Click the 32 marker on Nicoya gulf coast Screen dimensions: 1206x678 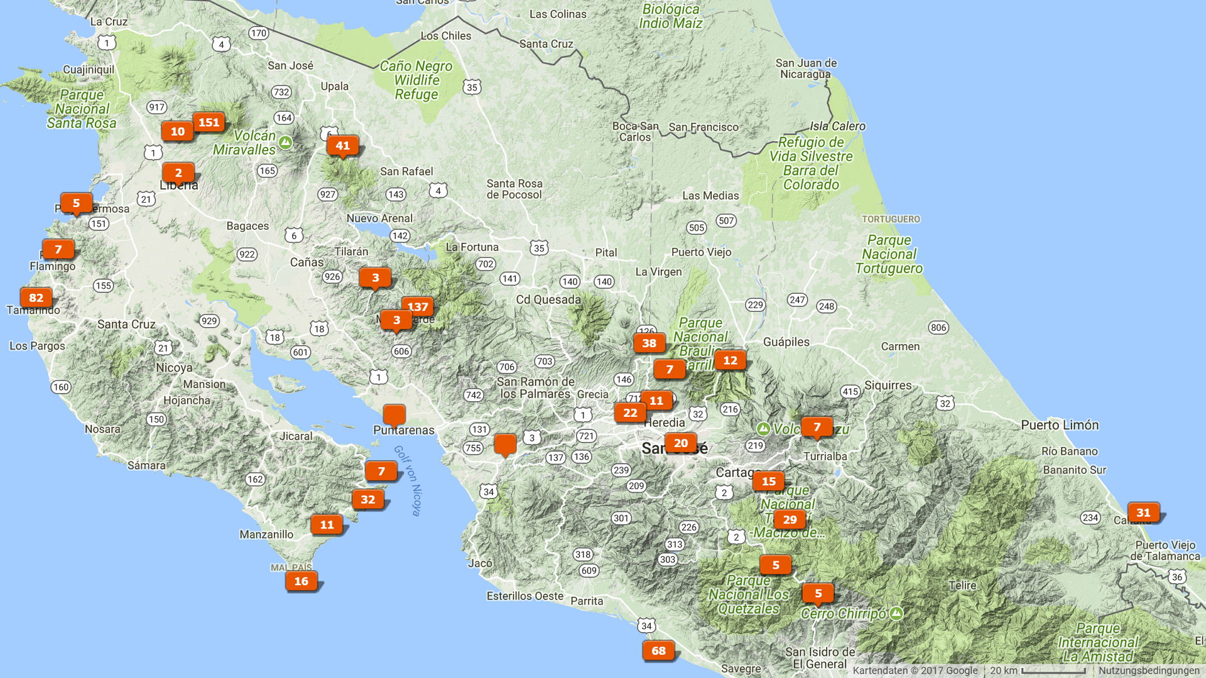pyautogui.click(x=367, y=499)
